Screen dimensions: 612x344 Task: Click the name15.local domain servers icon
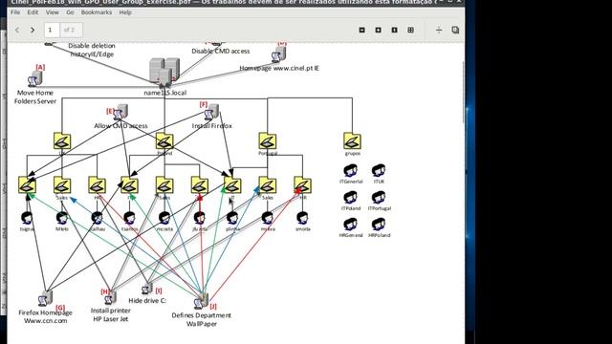164,73
